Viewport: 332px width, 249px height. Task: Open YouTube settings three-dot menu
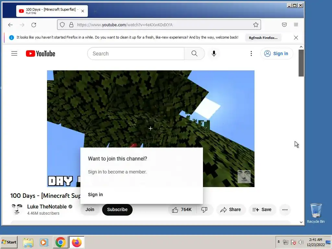click(x=251, y=53)
